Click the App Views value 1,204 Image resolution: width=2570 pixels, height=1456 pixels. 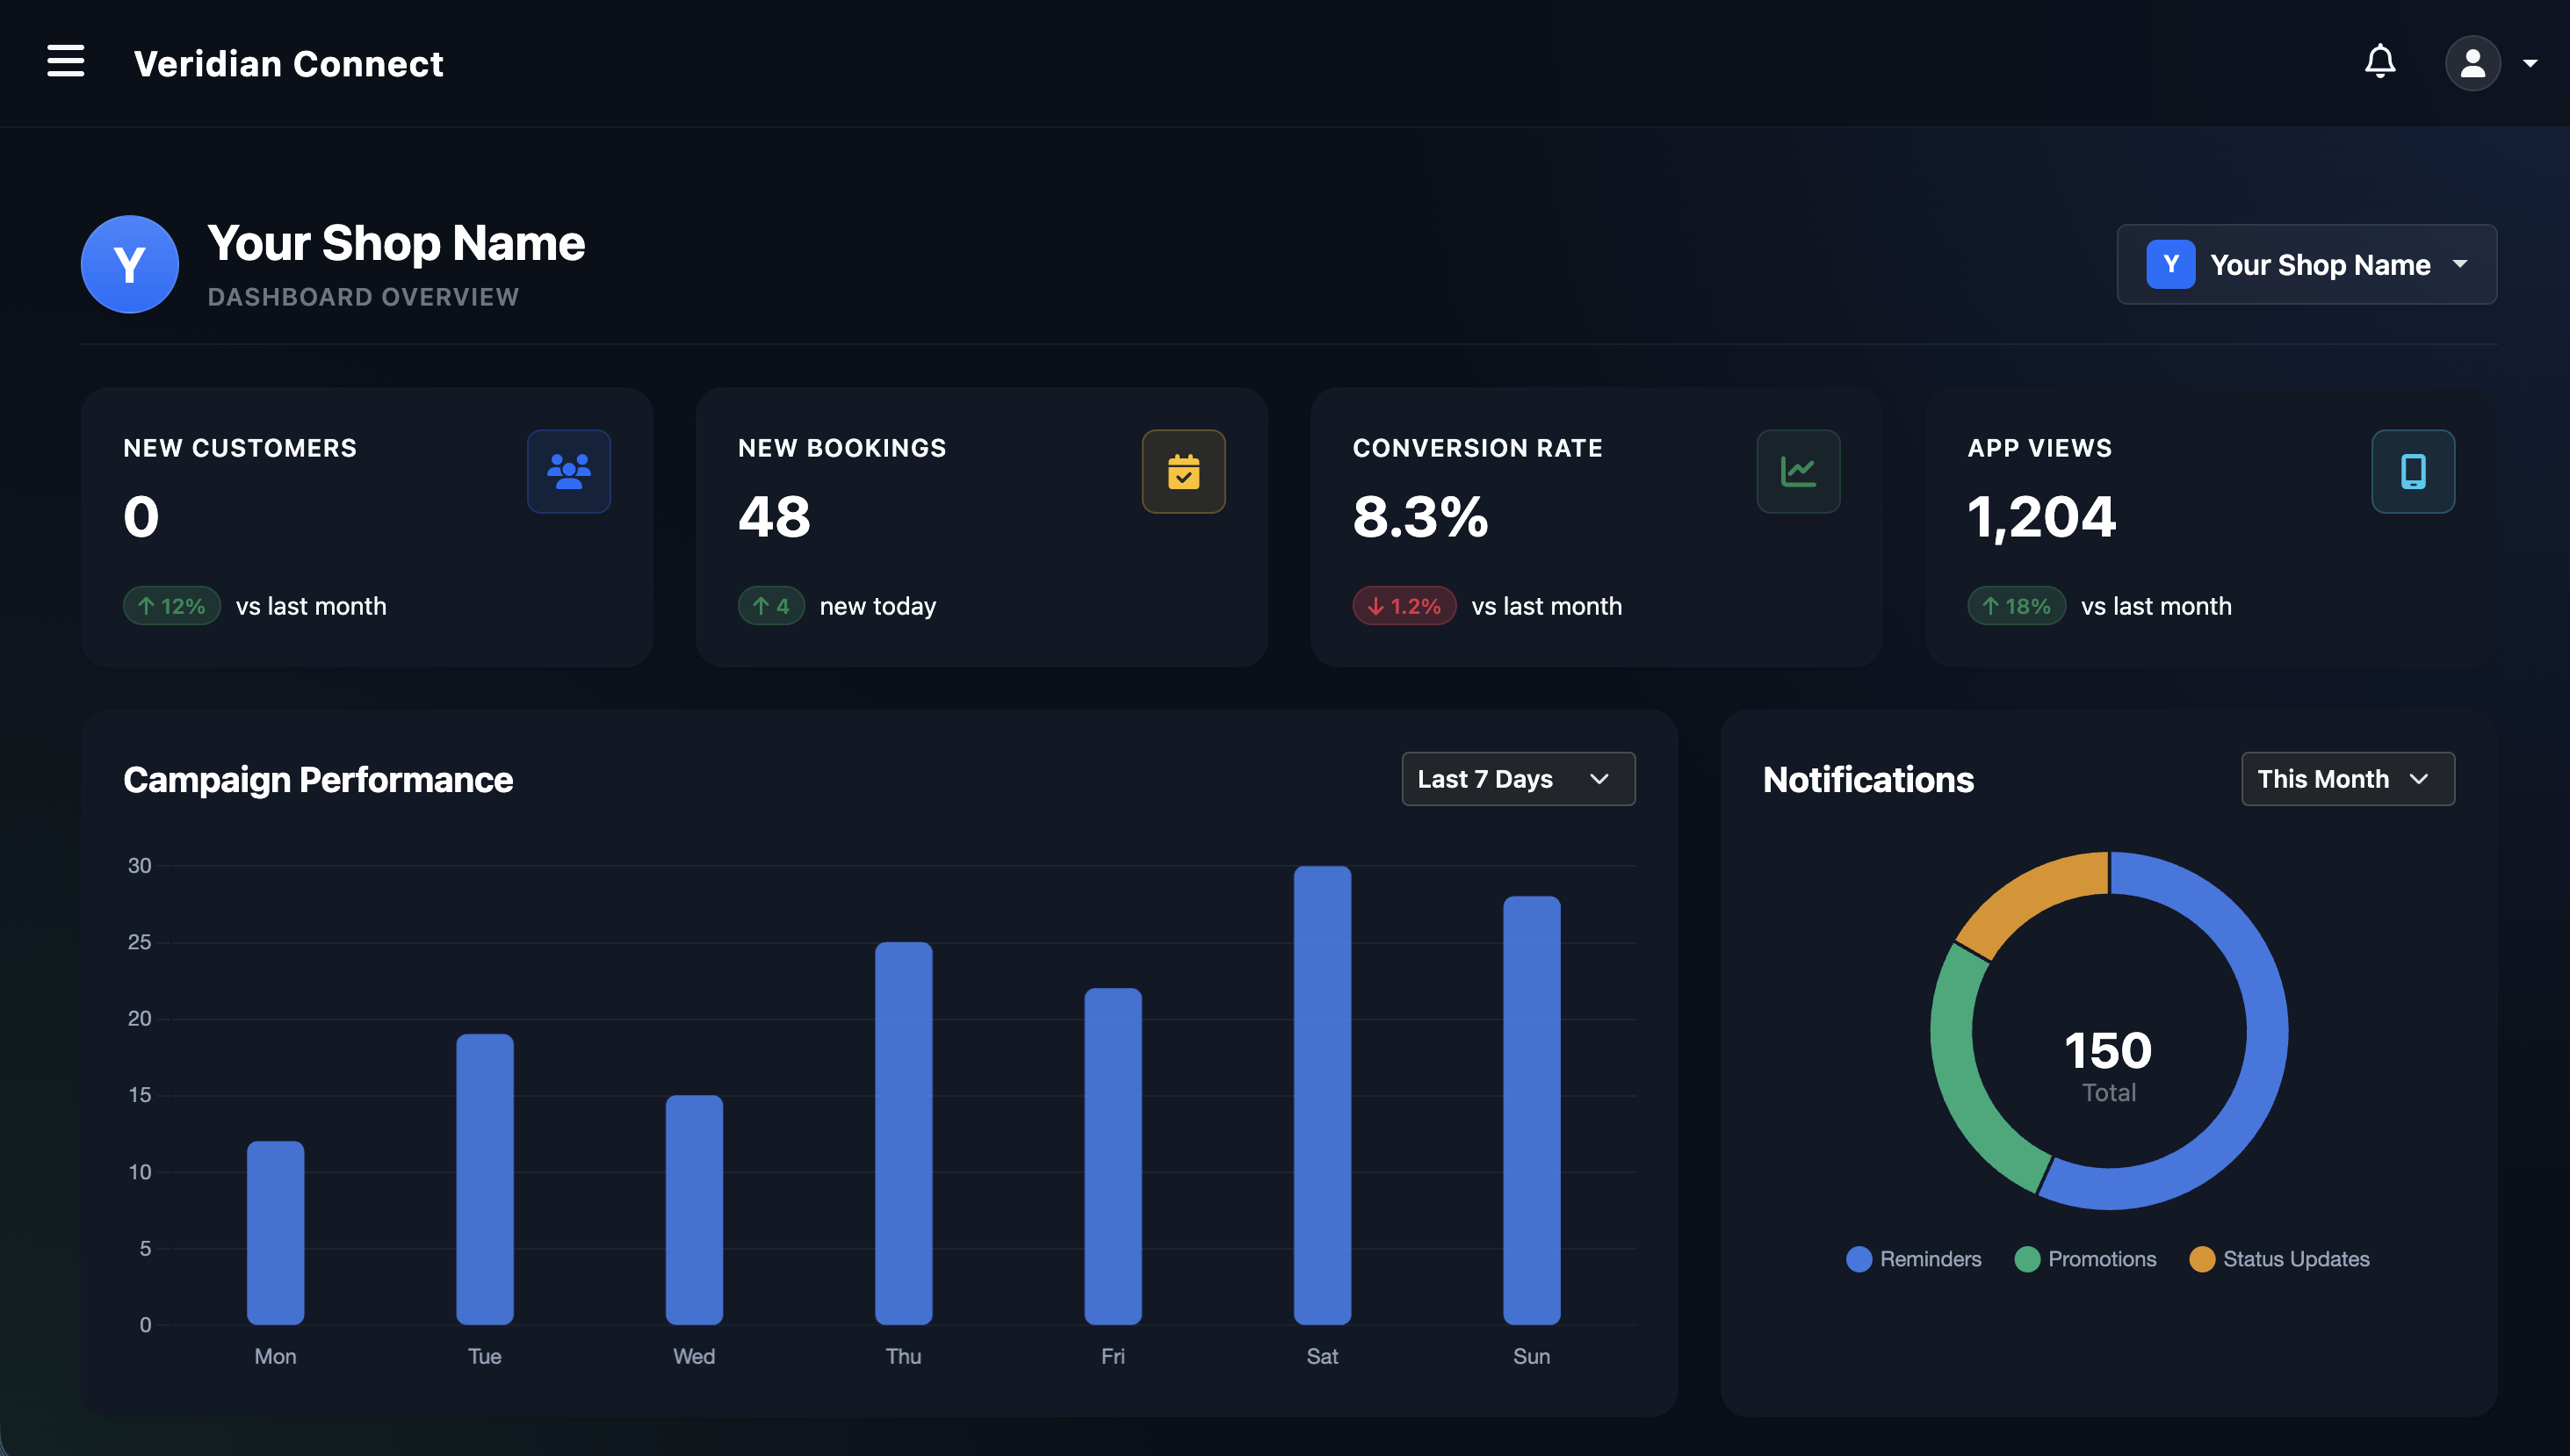pyautogui.click(x=2041, y=517)
